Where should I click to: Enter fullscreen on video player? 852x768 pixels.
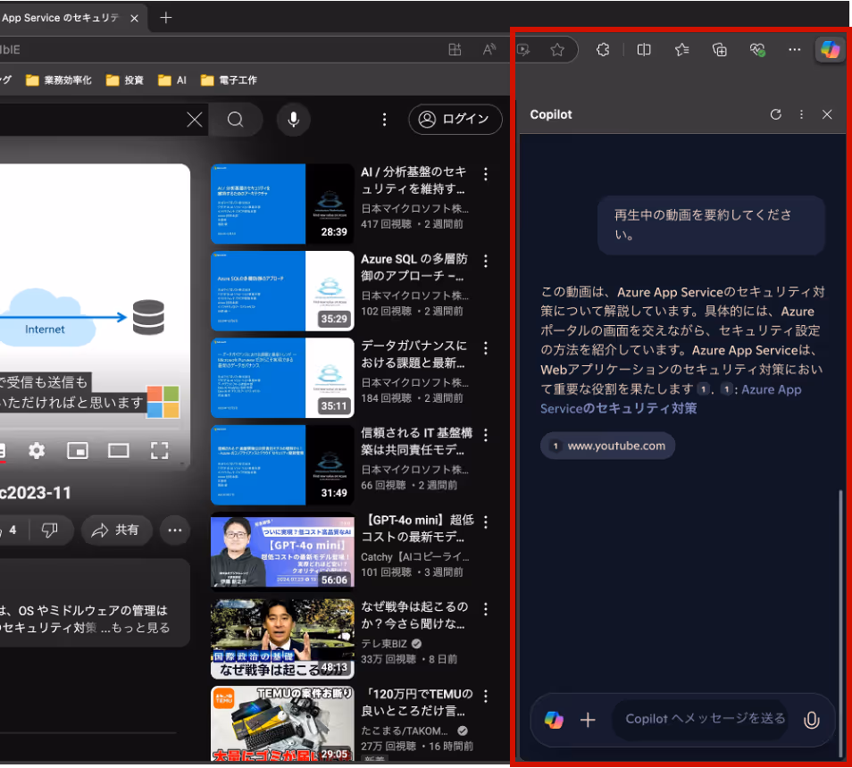159,450
